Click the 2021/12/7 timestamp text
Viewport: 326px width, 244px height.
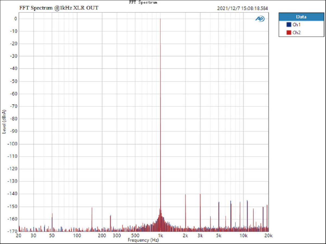[x=242, y=8]
